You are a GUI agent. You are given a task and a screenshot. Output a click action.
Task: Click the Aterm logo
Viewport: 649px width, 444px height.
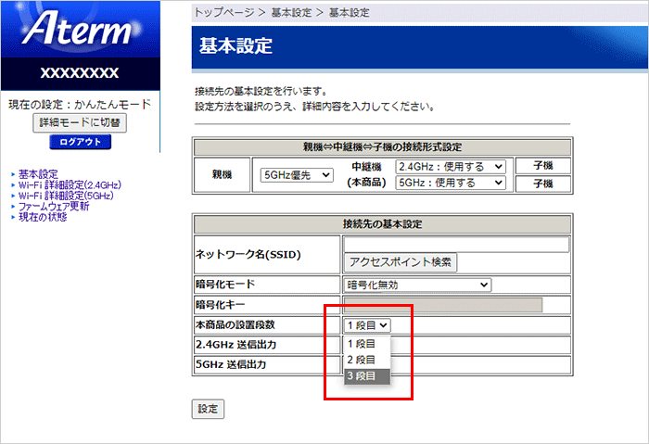81,30
